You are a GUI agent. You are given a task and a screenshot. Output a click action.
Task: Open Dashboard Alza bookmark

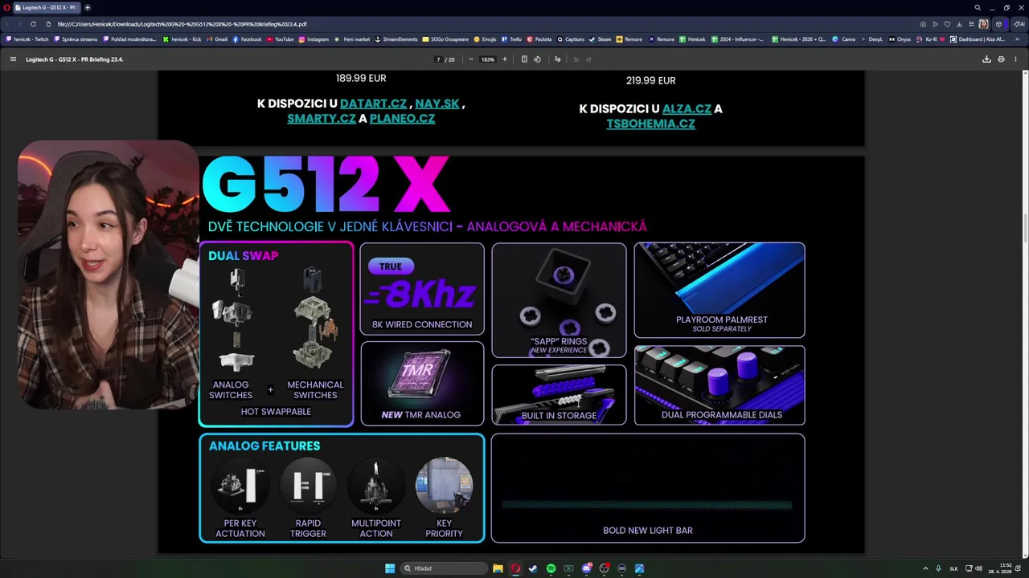[x=977, y=39]
